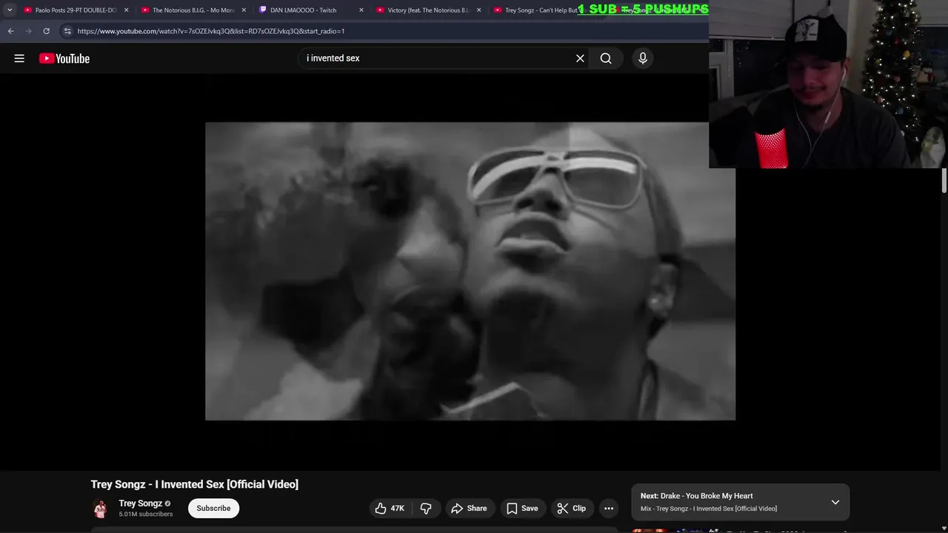
Task: Close The Notorious B.I.G. - Mo Money tab
Action: pyautogui.click(x=244, y=10)
